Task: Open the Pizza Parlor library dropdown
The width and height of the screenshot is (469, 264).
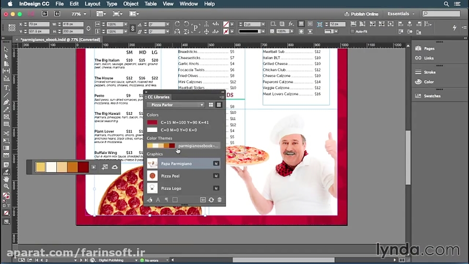Action: (x=176, y=105)
